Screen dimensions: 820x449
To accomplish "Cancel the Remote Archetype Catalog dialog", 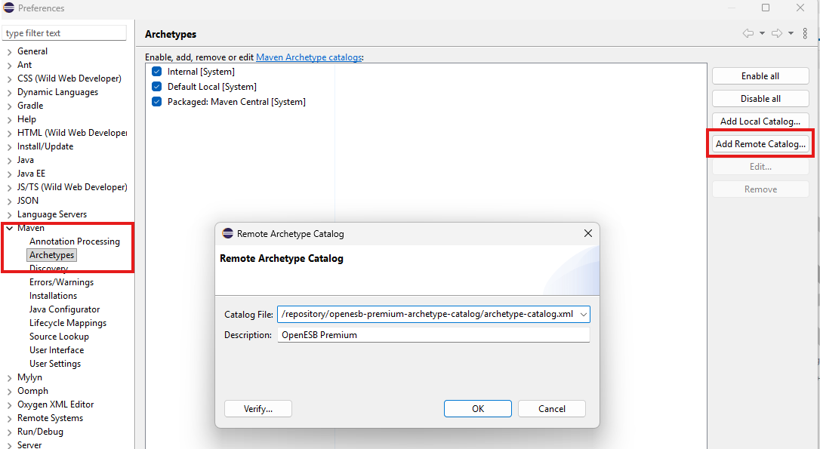I will (x=552, y=408).
